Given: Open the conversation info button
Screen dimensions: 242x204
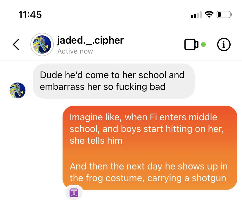Looking at the screenshot, I should [x=224, y=44].
